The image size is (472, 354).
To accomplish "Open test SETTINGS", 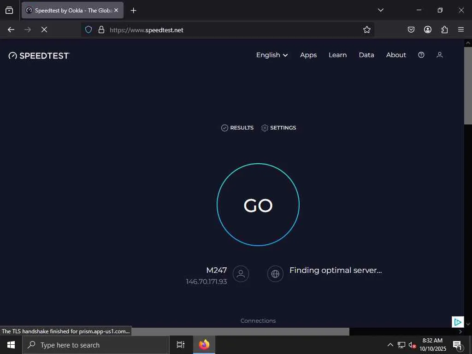I will [x=278, y=128].
